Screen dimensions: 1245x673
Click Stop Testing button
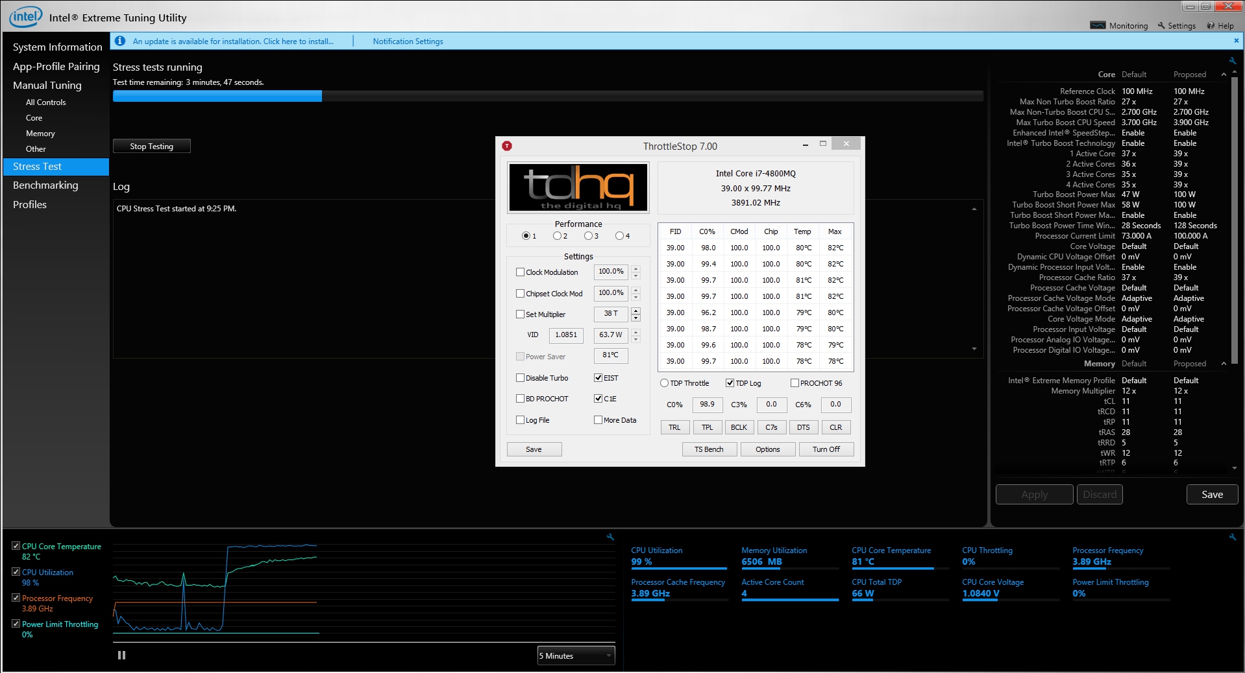tap(152, 146)
